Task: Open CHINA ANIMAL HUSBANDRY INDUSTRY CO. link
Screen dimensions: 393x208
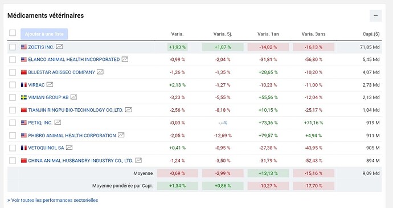Action: [x=80, y=161]
